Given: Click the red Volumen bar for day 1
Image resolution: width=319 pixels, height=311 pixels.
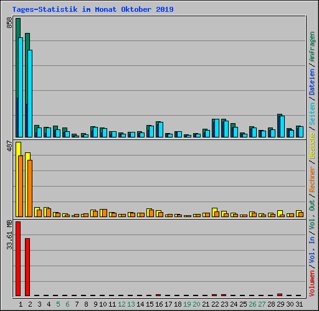Looking at the screenshot, I should tap(18, 259).
